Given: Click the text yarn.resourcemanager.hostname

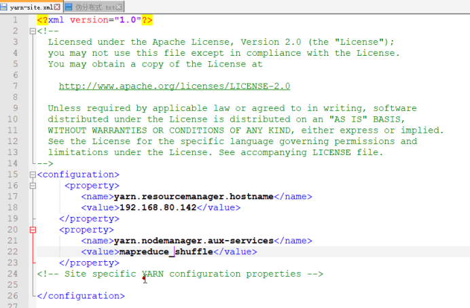Looking at the screenshot, I should click(194, 196).
